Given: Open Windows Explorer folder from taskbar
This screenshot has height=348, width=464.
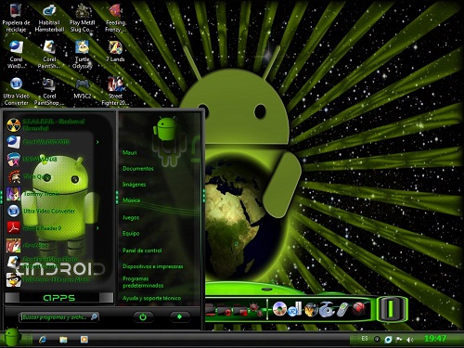Looking at the screenshot, I should (63, 340).
